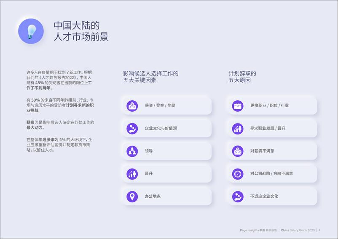
Task: Select the 对薪资不满意 label
Action: point(262,151)
